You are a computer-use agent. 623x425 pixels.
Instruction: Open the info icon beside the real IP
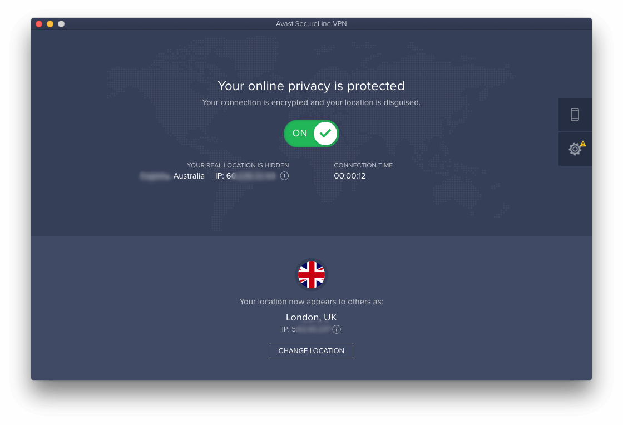pos(284,176)
